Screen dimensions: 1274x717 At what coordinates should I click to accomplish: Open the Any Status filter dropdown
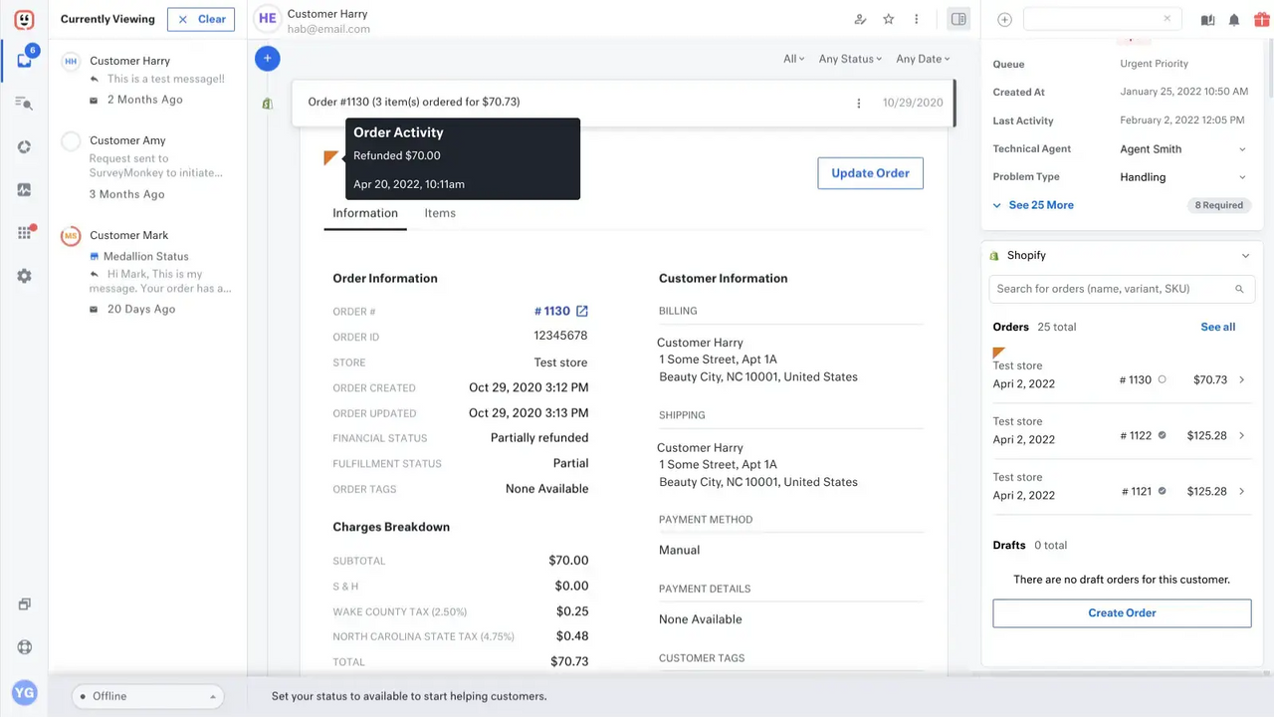849,59
